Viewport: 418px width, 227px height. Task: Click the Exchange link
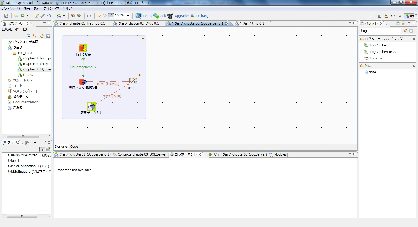[x=203, y=16]
